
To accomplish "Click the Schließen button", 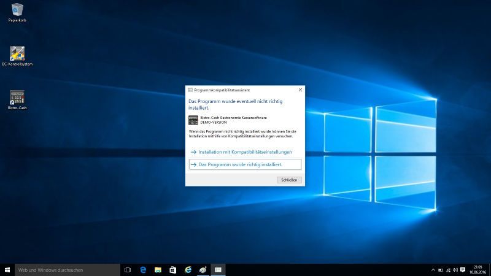I will (289, 180).
